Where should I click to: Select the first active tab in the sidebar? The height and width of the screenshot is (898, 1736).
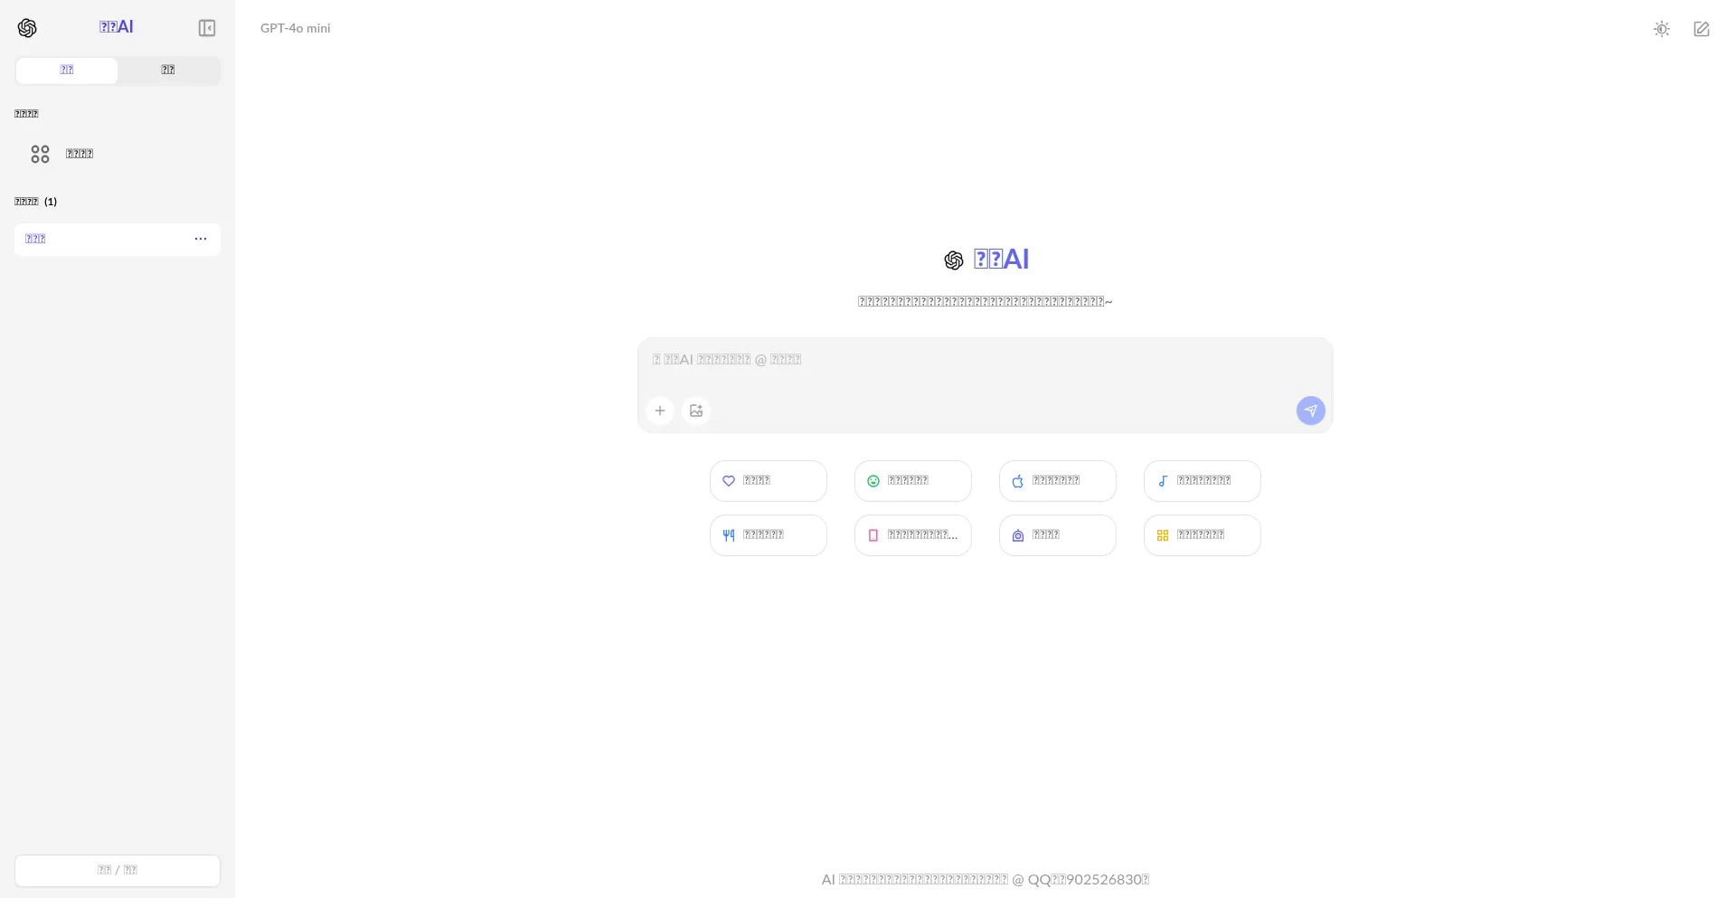click(x=67, y=71)
